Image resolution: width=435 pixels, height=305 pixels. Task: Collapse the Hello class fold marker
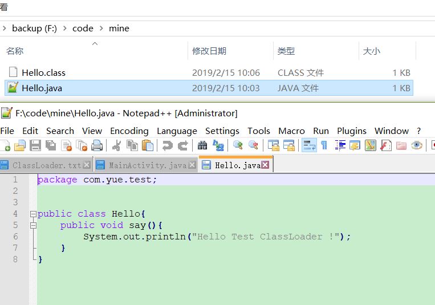click(x=32, y=214)
